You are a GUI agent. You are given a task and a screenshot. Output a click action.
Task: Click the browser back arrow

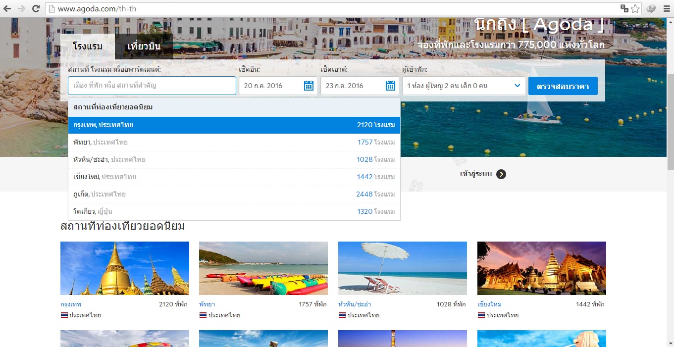pos(7,8)
